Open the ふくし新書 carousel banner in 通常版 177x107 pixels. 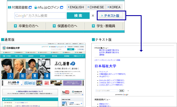[x=13, y=83]
